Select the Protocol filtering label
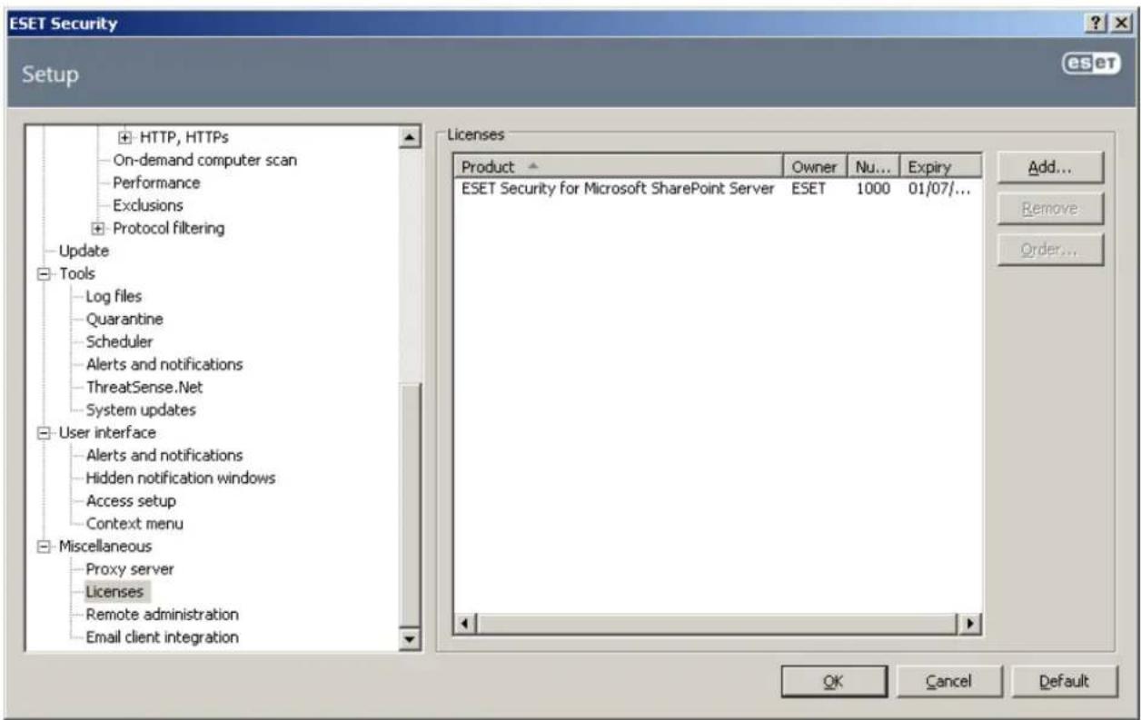Viewport: 1141px width, 720px height. click(168, 228)
